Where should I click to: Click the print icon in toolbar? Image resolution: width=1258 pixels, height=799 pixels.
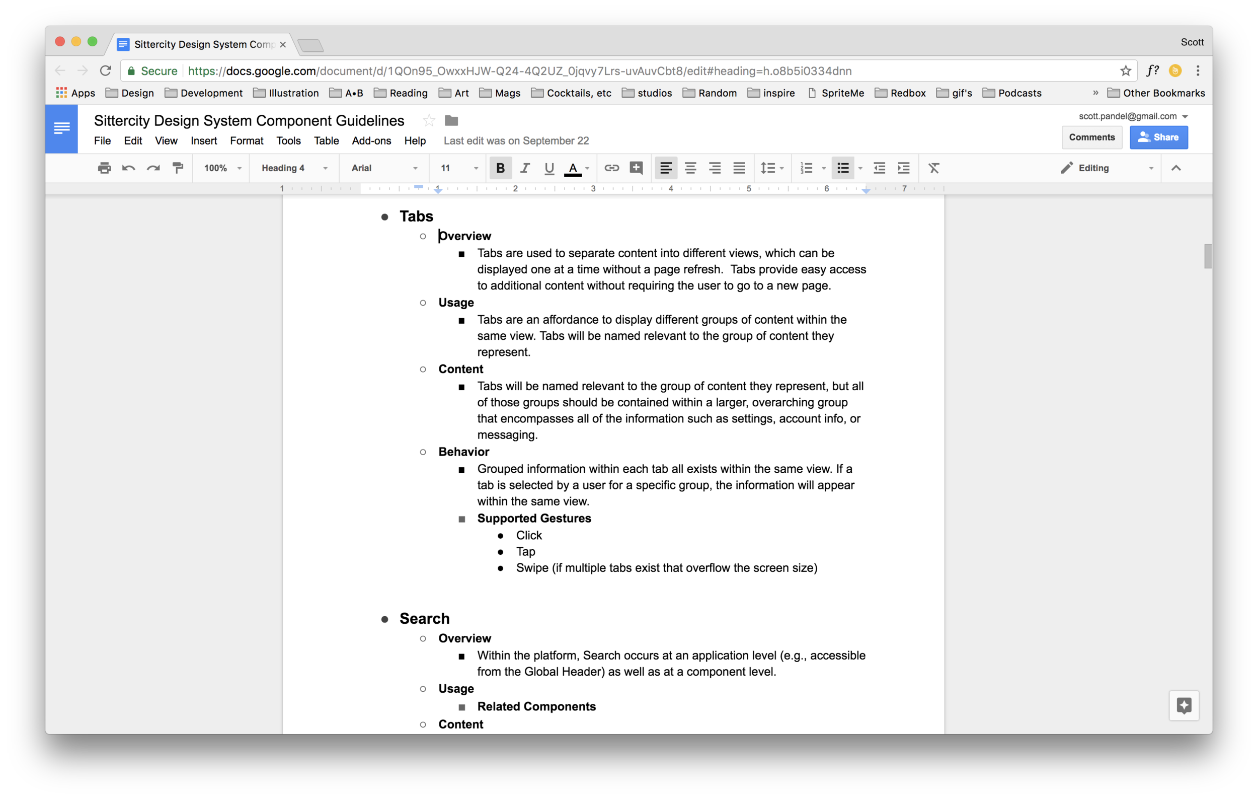pyautogui.click(x=105, y=168)
